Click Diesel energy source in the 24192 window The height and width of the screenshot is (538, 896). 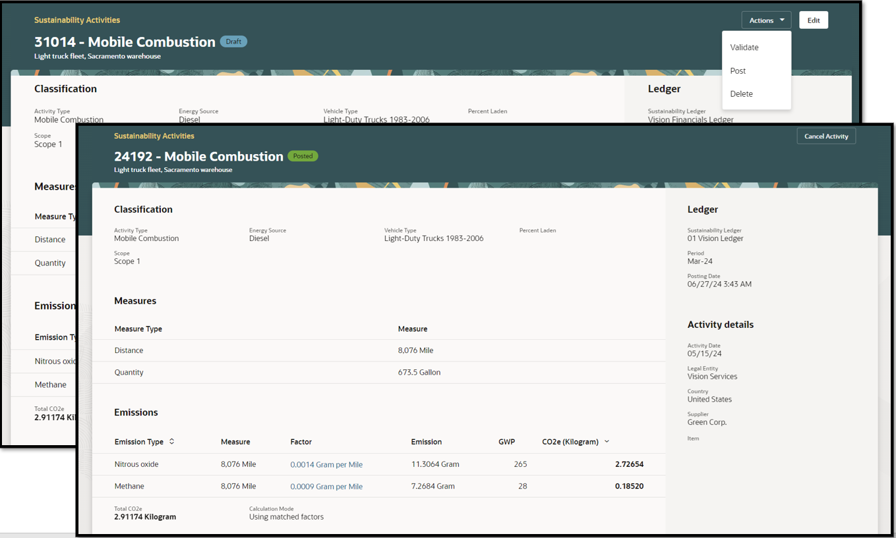click(x=259, y=238)
